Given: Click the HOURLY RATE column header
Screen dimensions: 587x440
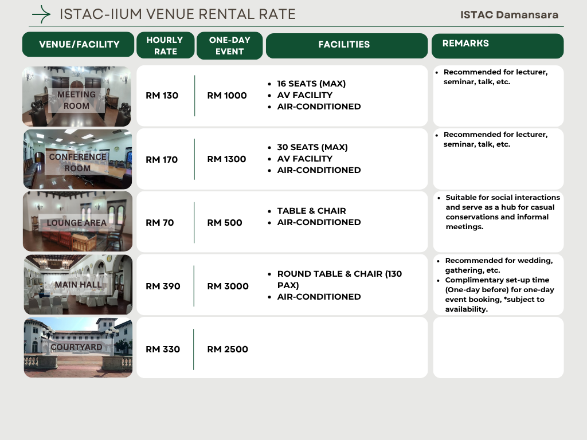Looking at the screenshot, I should pyautogui.click(x=165, y=45).
